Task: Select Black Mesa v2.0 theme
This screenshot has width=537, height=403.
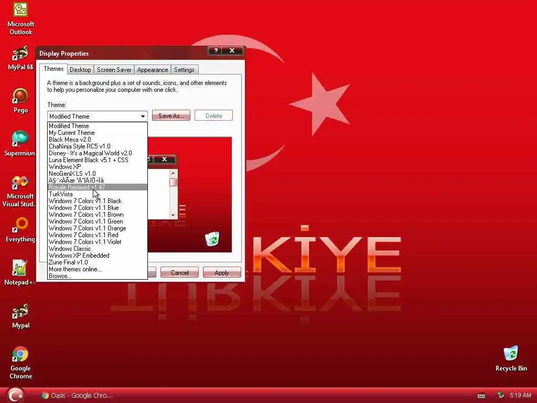Action: 97,140
